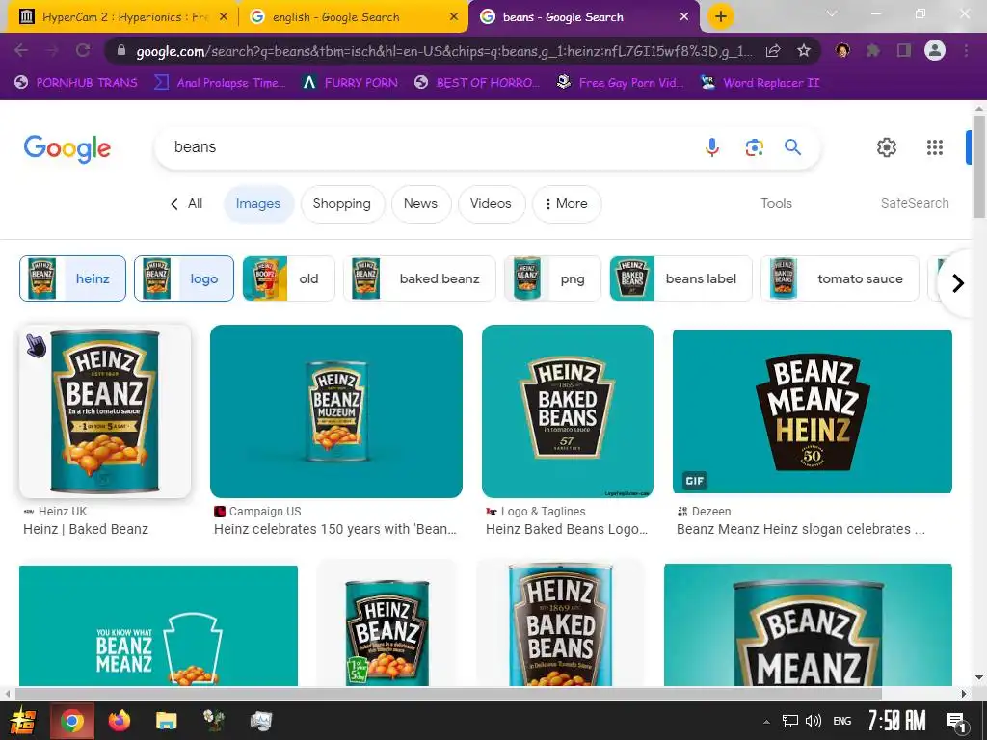
Task: Open a new tab with the plus button
Action: [x=721, y=16]
